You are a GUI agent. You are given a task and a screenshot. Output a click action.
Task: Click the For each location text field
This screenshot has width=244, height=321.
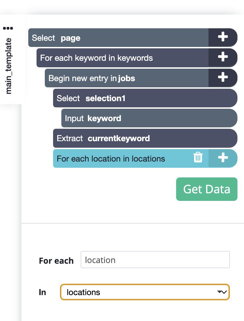click(155, 260)
